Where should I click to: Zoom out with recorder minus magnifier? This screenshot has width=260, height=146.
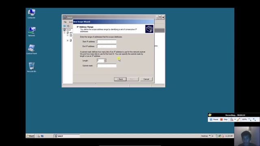[250, 120]
